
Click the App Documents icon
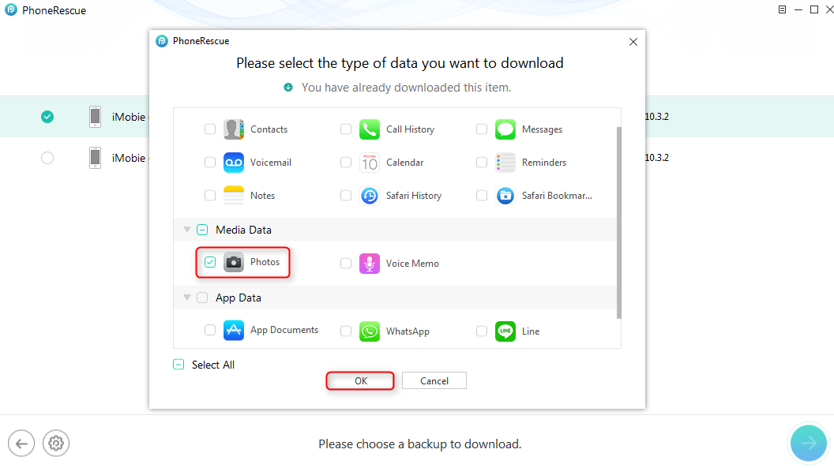tap(234, 330)
